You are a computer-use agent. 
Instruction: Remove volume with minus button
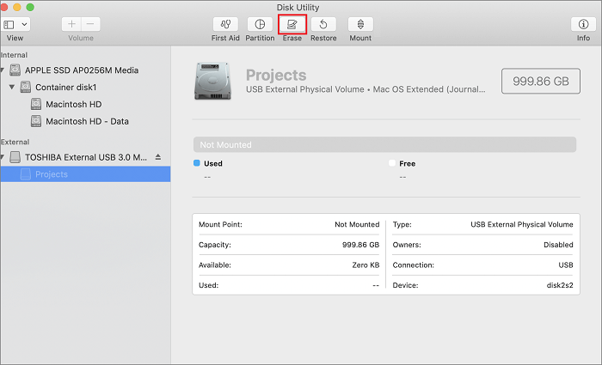coord(90,25)
